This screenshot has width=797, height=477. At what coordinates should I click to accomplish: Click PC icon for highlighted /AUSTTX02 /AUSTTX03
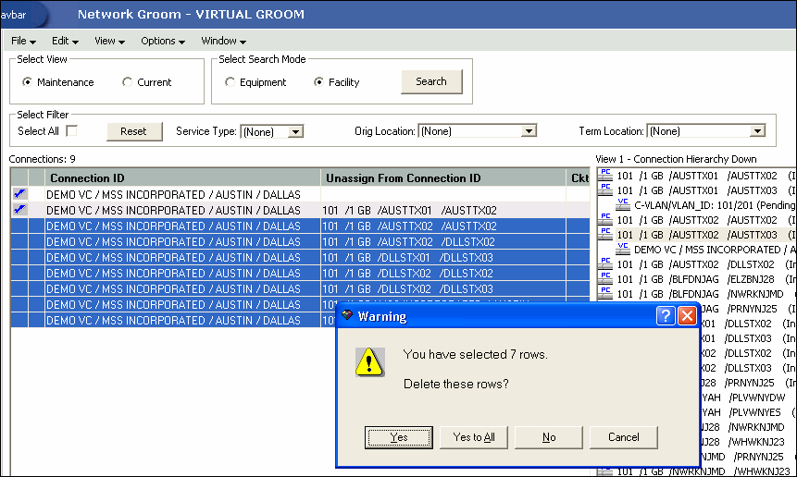(604, 234)
